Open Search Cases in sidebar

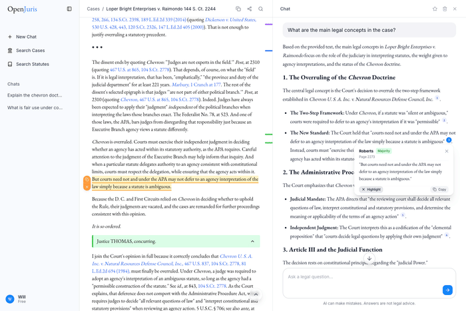pyautogui.click(x=30, y=51)
